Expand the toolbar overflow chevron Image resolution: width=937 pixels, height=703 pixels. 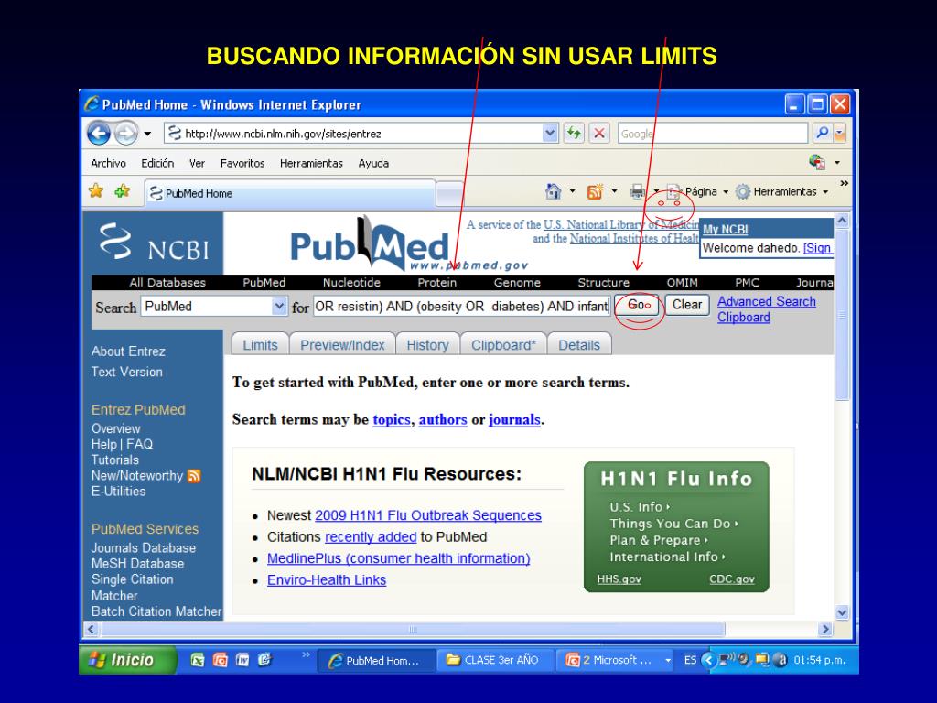844,183
